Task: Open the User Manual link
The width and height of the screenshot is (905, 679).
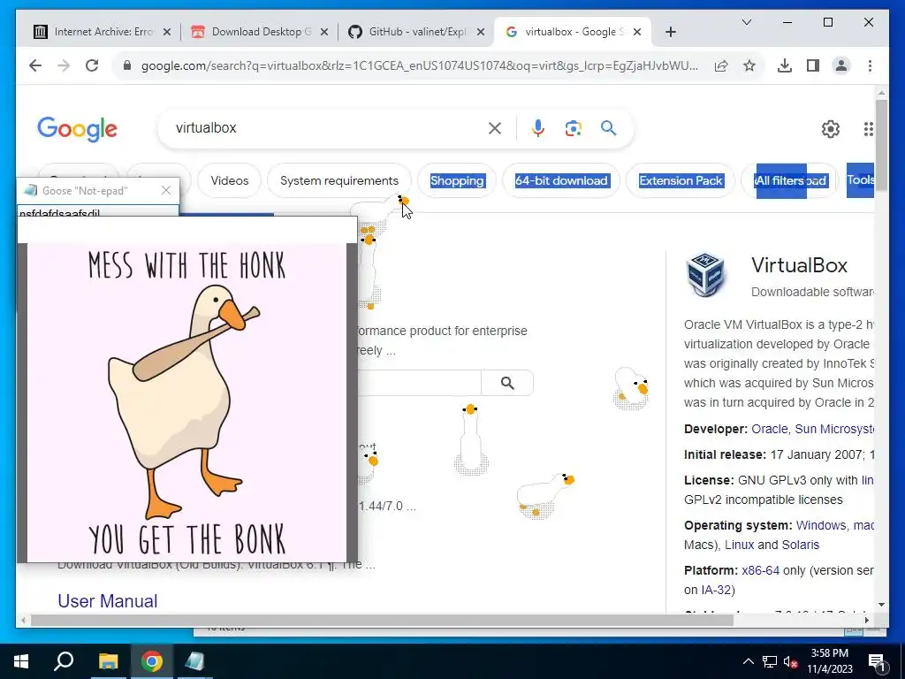Action: tap(107, 601)
